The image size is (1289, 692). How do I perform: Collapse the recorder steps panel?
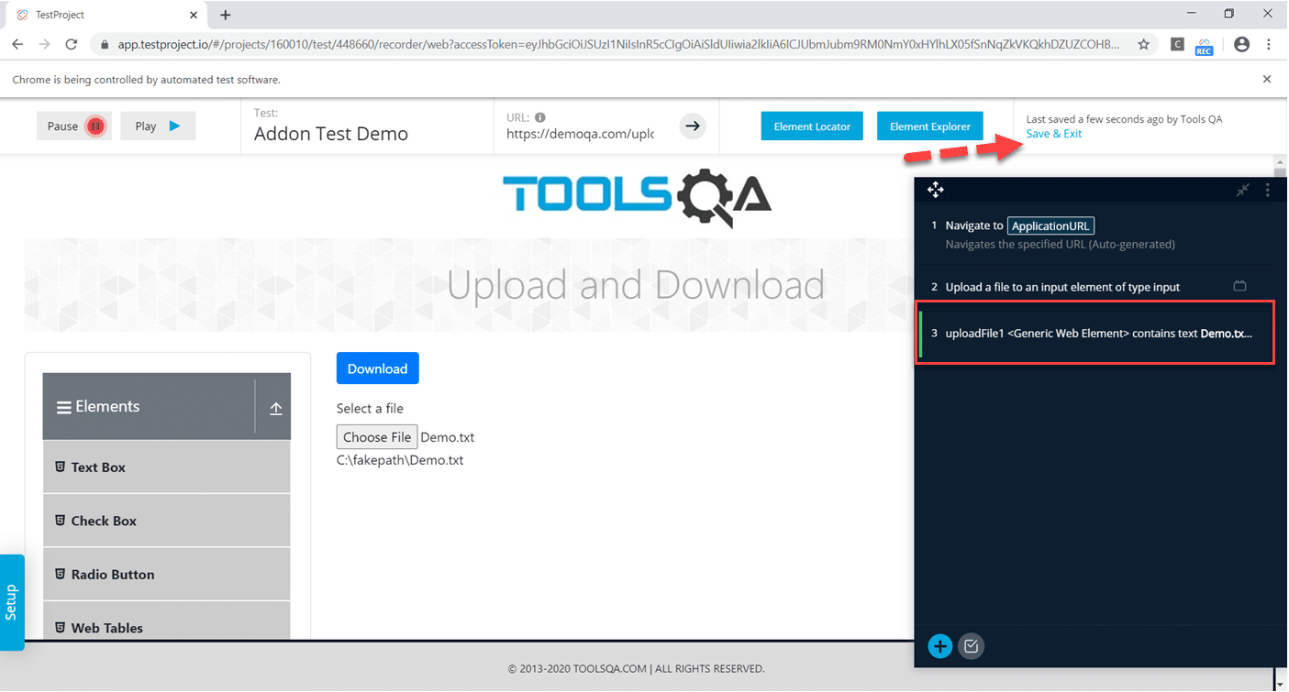(1242, 190)
